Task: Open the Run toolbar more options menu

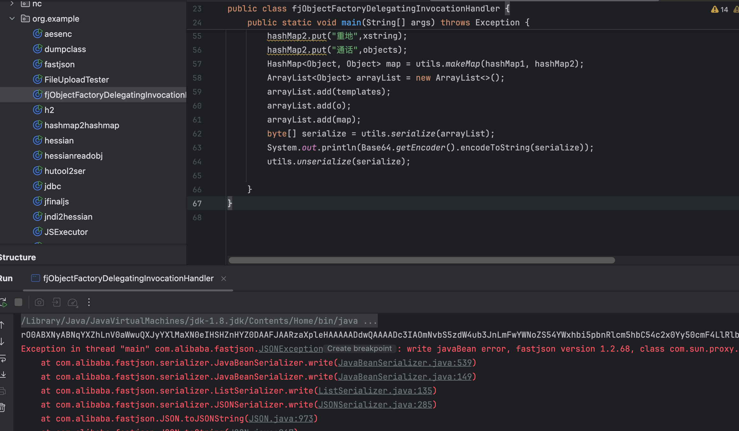Action: 89,302
